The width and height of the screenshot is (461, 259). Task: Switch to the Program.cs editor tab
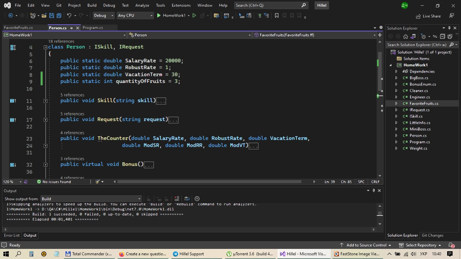click(x=93, y=28)
